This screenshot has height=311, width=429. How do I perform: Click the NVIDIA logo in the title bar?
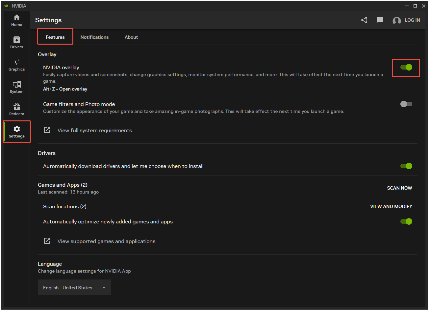tap(6, 6)
